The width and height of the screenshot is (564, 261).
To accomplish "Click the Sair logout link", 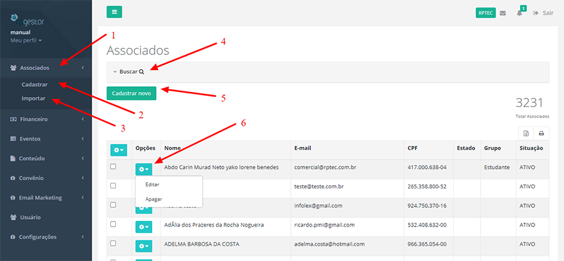I will click(543, 13).
